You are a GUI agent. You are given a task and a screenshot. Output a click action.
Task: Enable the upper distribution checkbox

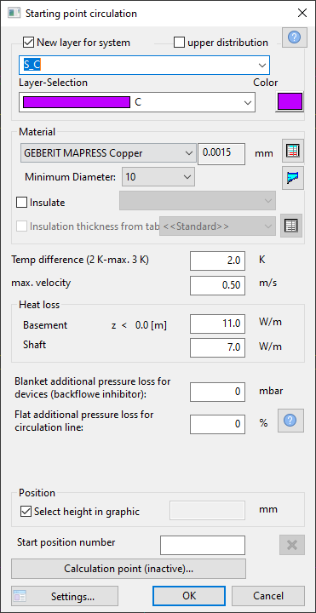179,43
